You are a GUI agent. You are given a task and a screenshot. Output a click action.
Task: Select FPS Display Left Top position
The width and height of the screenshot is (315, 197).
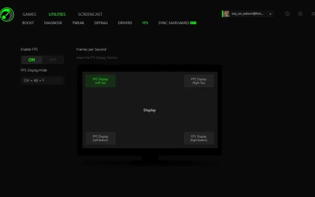tap(100, 81)
